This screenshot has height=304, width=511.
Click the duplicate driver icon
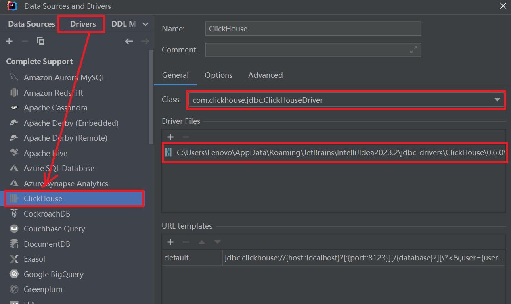(x=40, y=41)
